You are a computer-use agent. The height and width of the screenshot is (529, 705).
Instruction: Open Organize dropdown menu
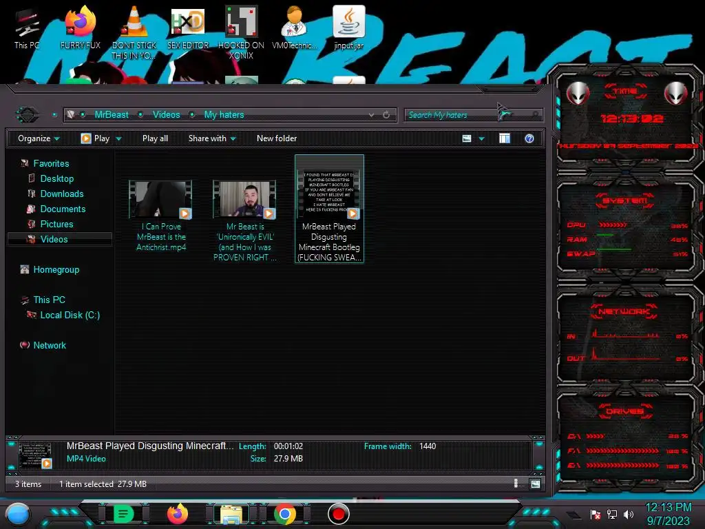click(39, 138)
